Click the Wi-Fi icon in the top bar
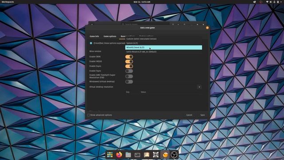 267,2
